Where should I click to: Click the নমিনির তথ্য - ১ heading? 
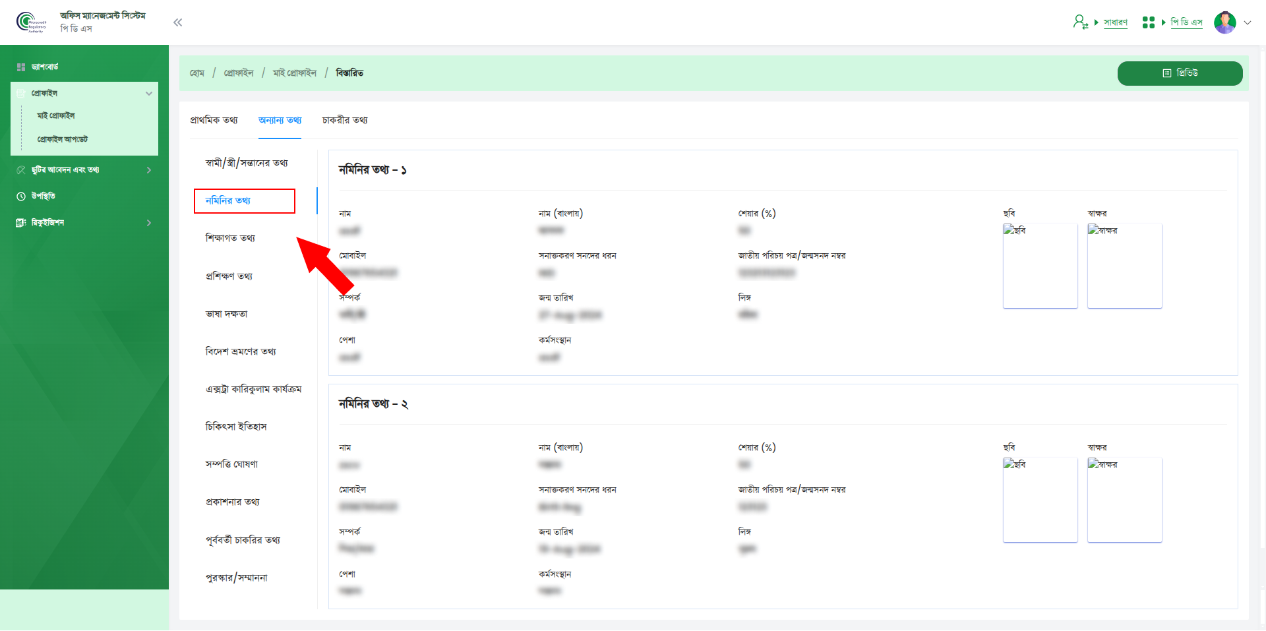373,170
